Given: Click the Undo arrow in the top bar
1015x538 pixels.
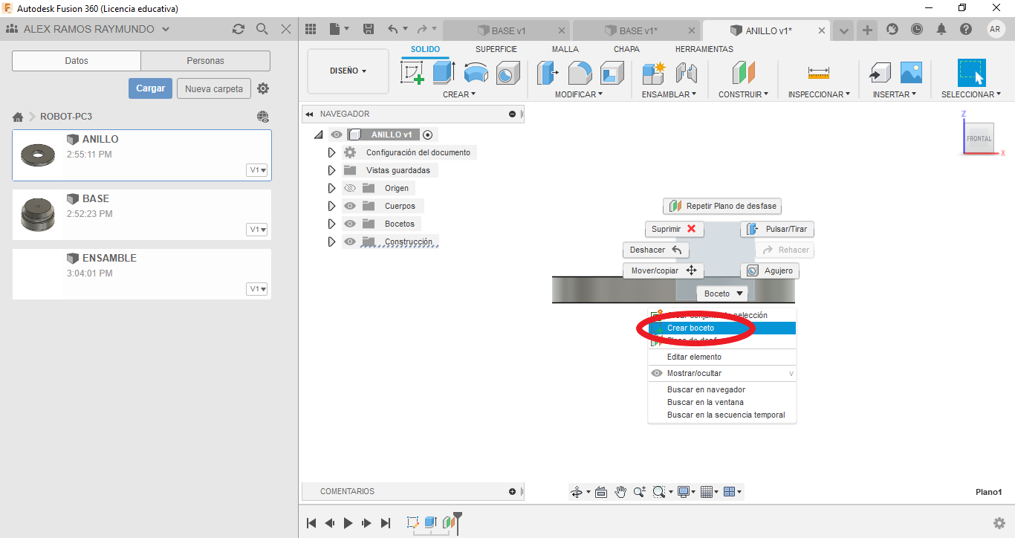Looking at the screenshot, I should click(393, 30).
